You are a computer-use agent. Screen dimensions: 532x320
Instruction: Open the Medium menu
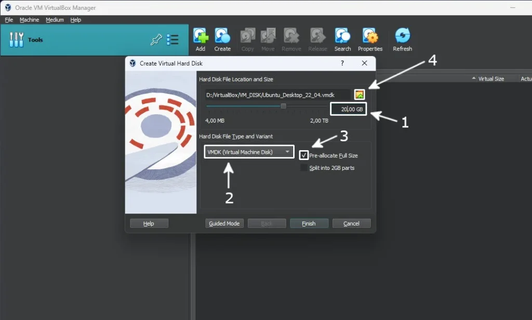click(x=55, y=20)
